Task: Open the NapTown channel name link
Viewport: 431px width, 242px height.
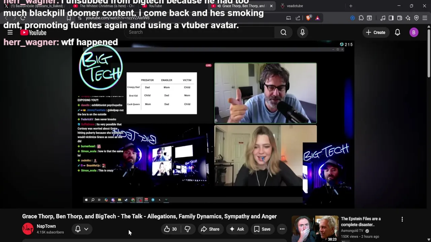Action: click(x=46, y=226)
